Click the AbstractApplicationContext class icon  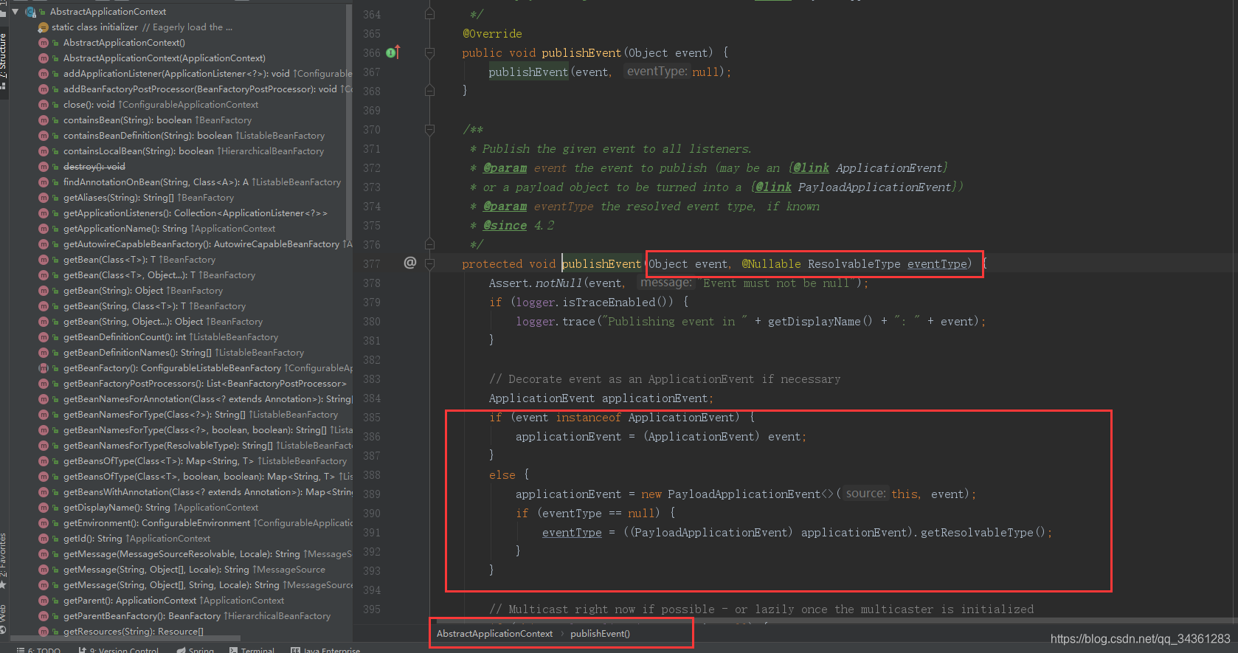pyautogui.click(x=30, y=12)
